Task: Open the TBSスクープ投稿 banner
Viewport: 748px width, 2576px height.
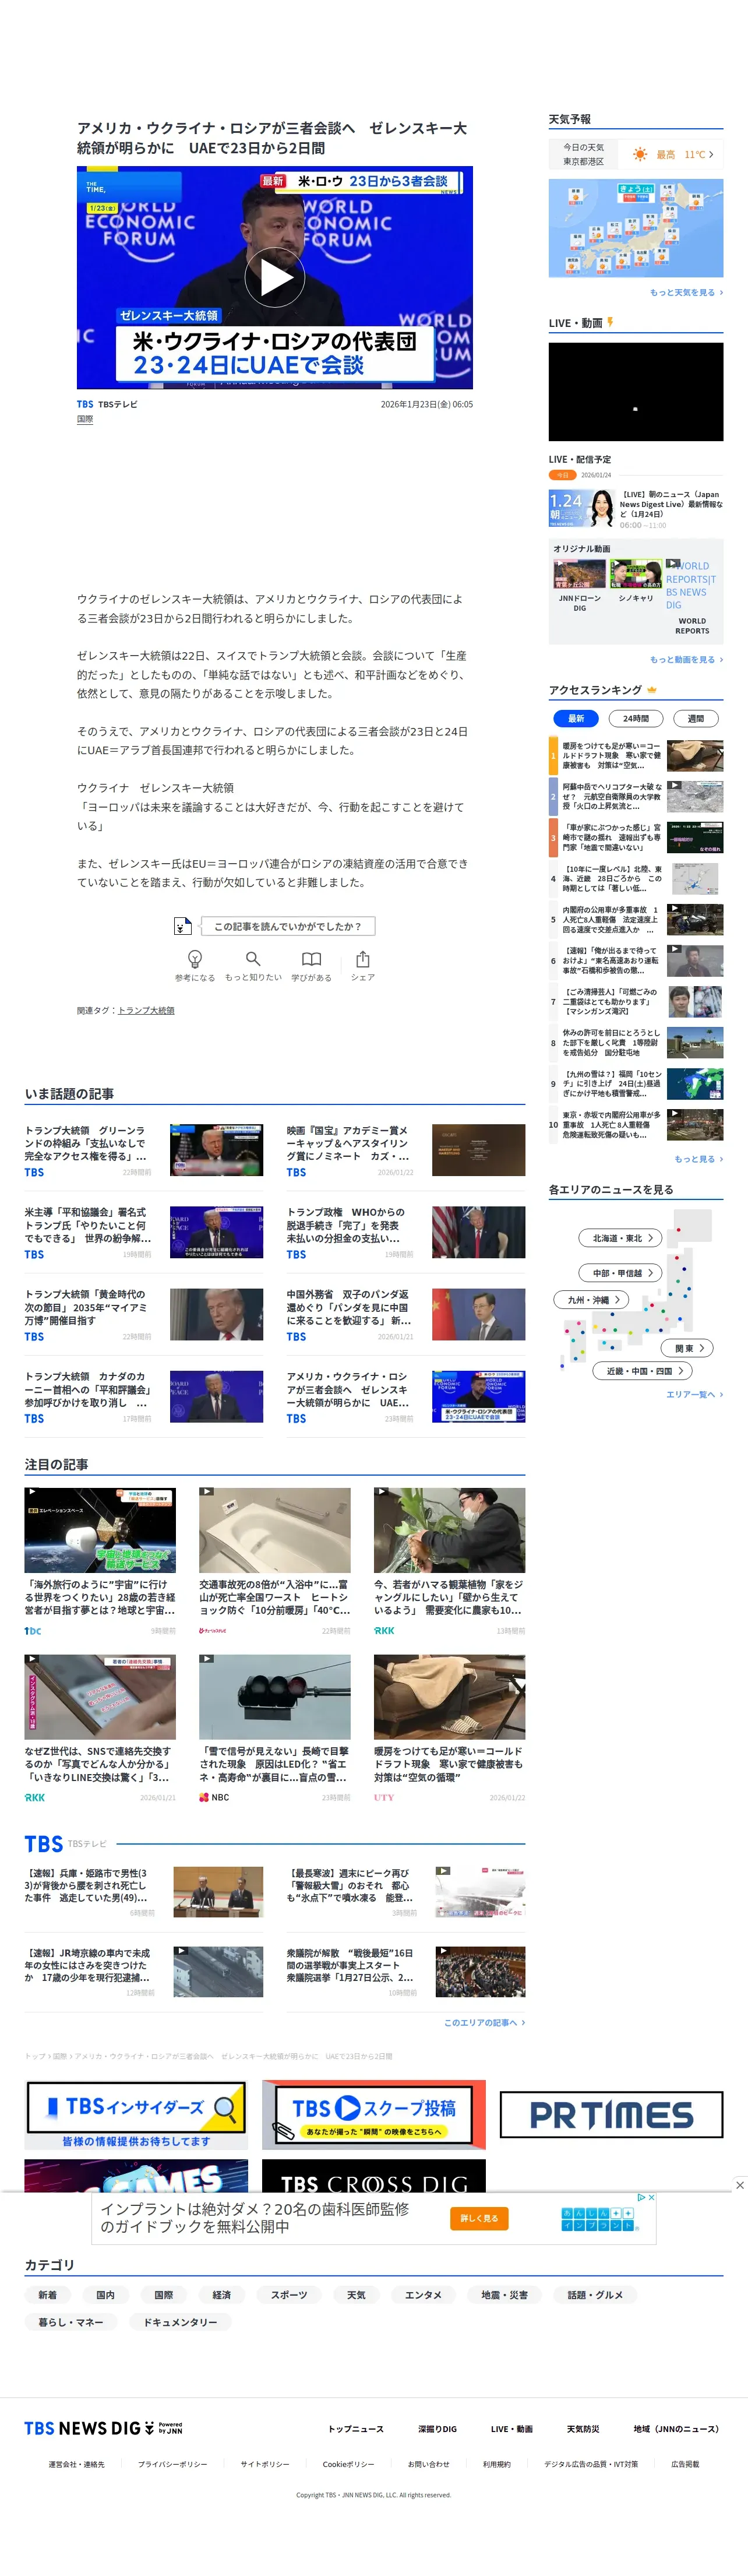Action: coord(374,2115)
